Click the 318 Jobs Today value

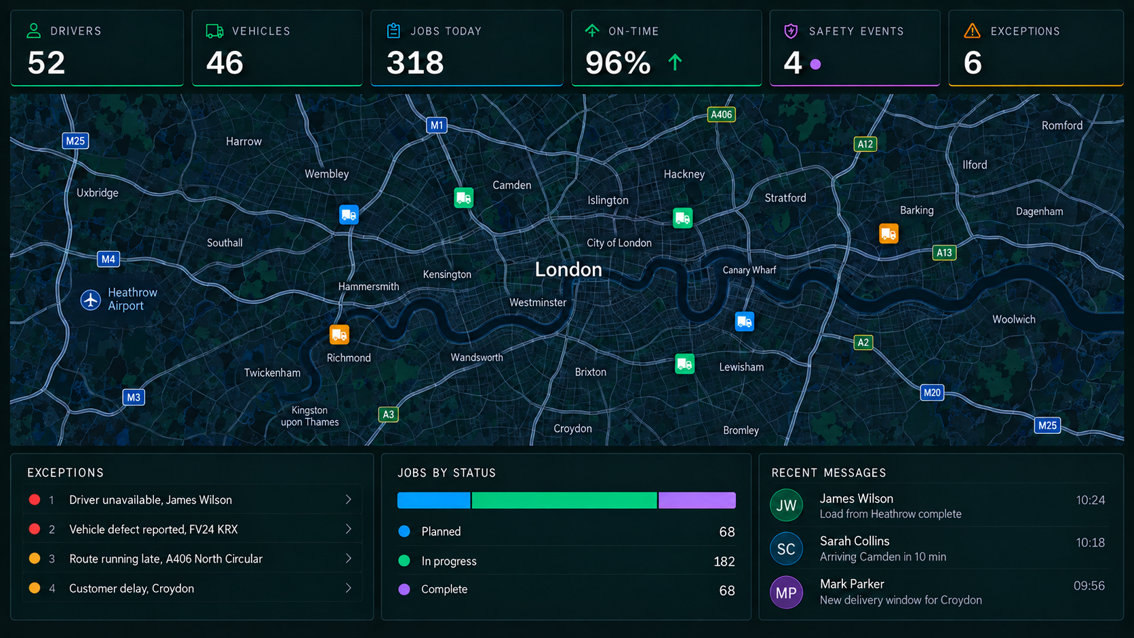415,63
